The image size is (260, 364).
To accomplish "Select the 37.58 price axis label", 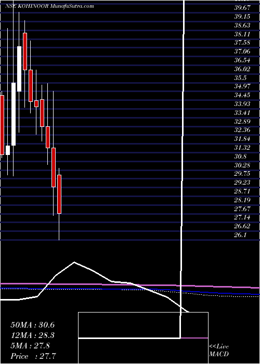I will click(242, 43).
